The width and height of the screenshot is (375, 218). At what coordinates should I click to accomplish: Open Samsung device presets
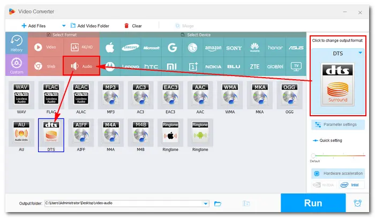tap(130, 47)
